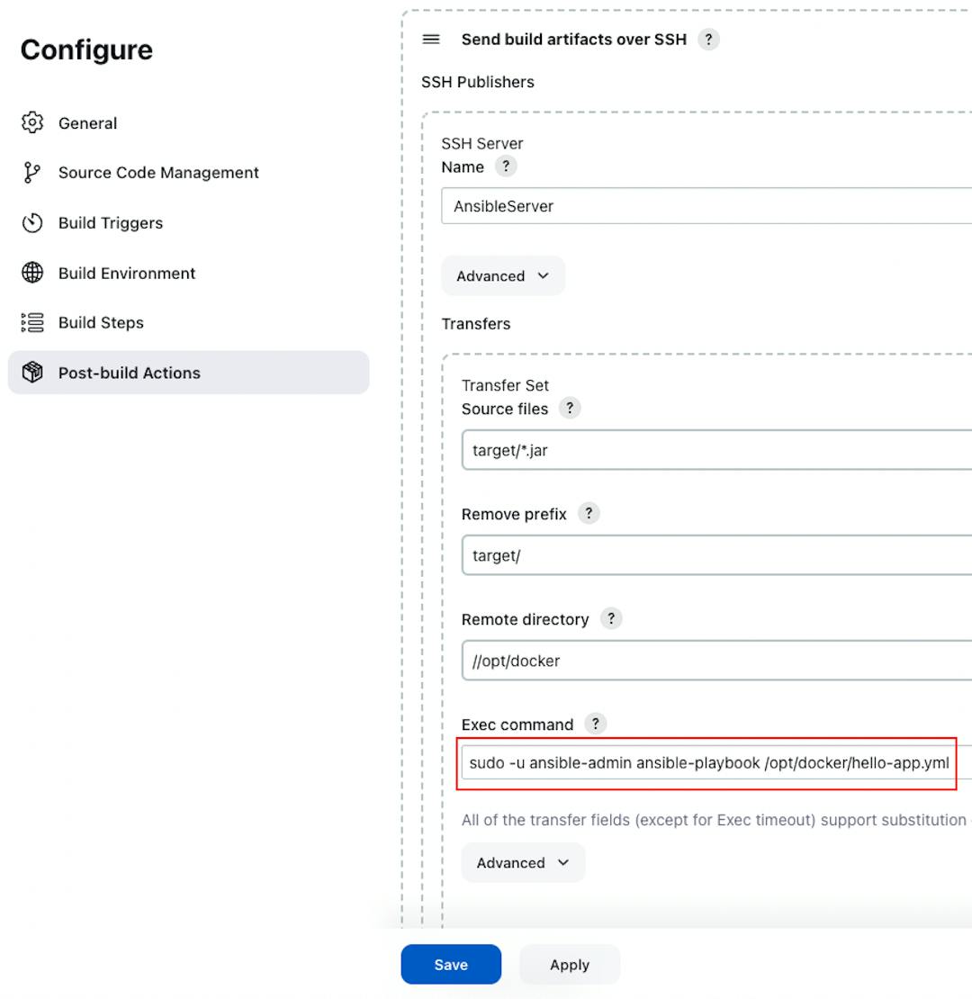972x999 pixels.
Task: Expand the Advanced options below SSH Server Name
Action: [x=502, y=275]
